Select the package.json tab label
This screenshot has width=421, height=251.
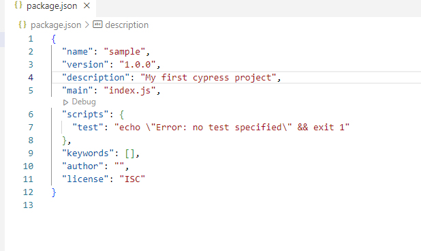point(52,6)
